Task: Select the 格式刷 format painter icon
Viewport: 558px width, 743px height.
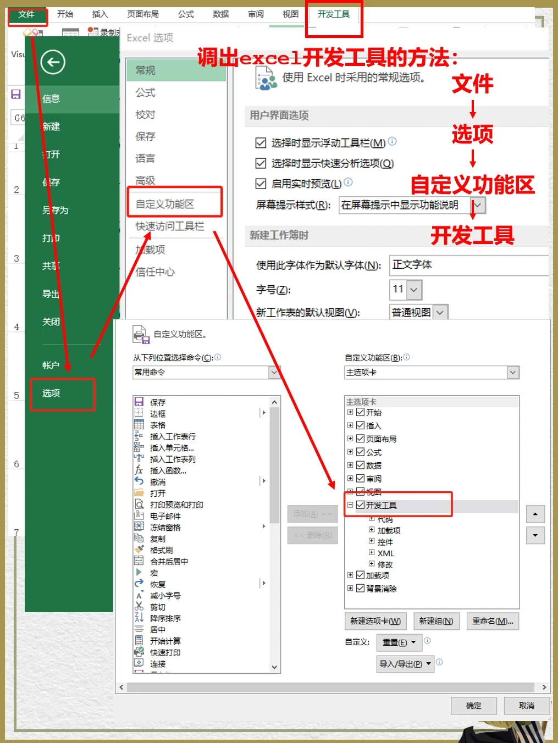Action: [139, 550]
